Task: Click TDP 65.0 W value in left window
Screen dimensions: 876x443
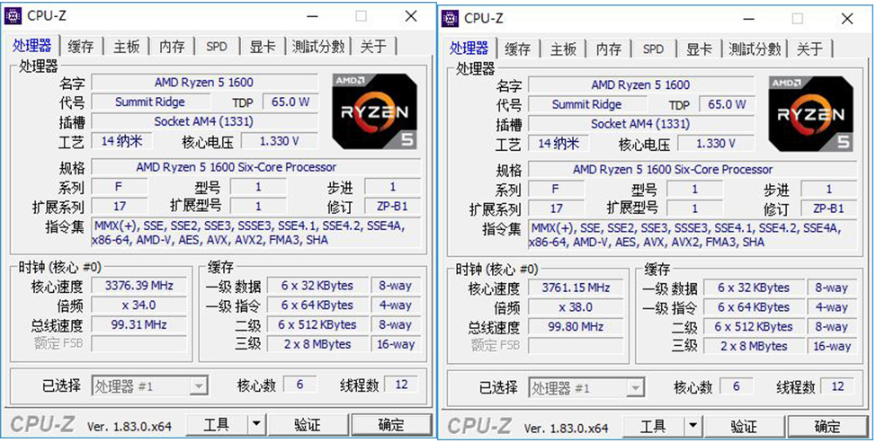Action: click(x=290, y=102)
